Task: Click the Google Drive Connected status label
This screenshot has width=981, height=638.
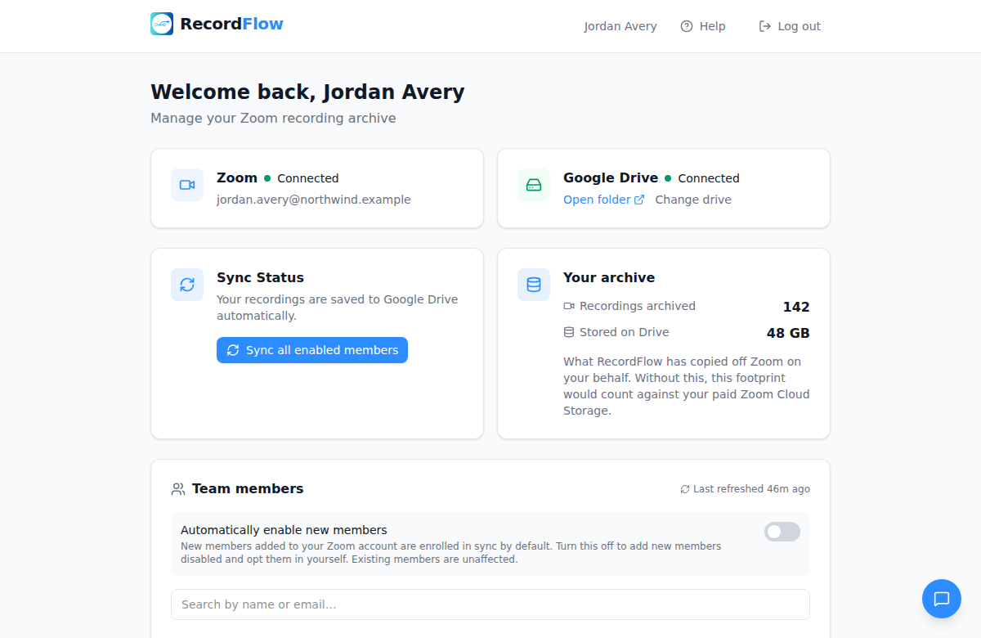Action: tap(709, 178)
